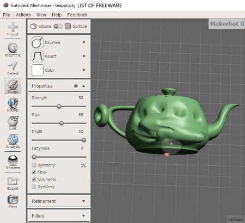Open the Feedback menu

coord(77,15)
